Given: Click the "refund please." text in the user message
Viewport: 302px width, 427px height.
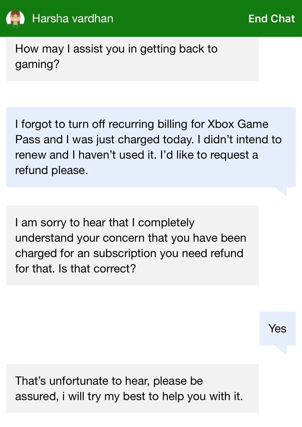Looking at the screenshot, I should (51, 170).
